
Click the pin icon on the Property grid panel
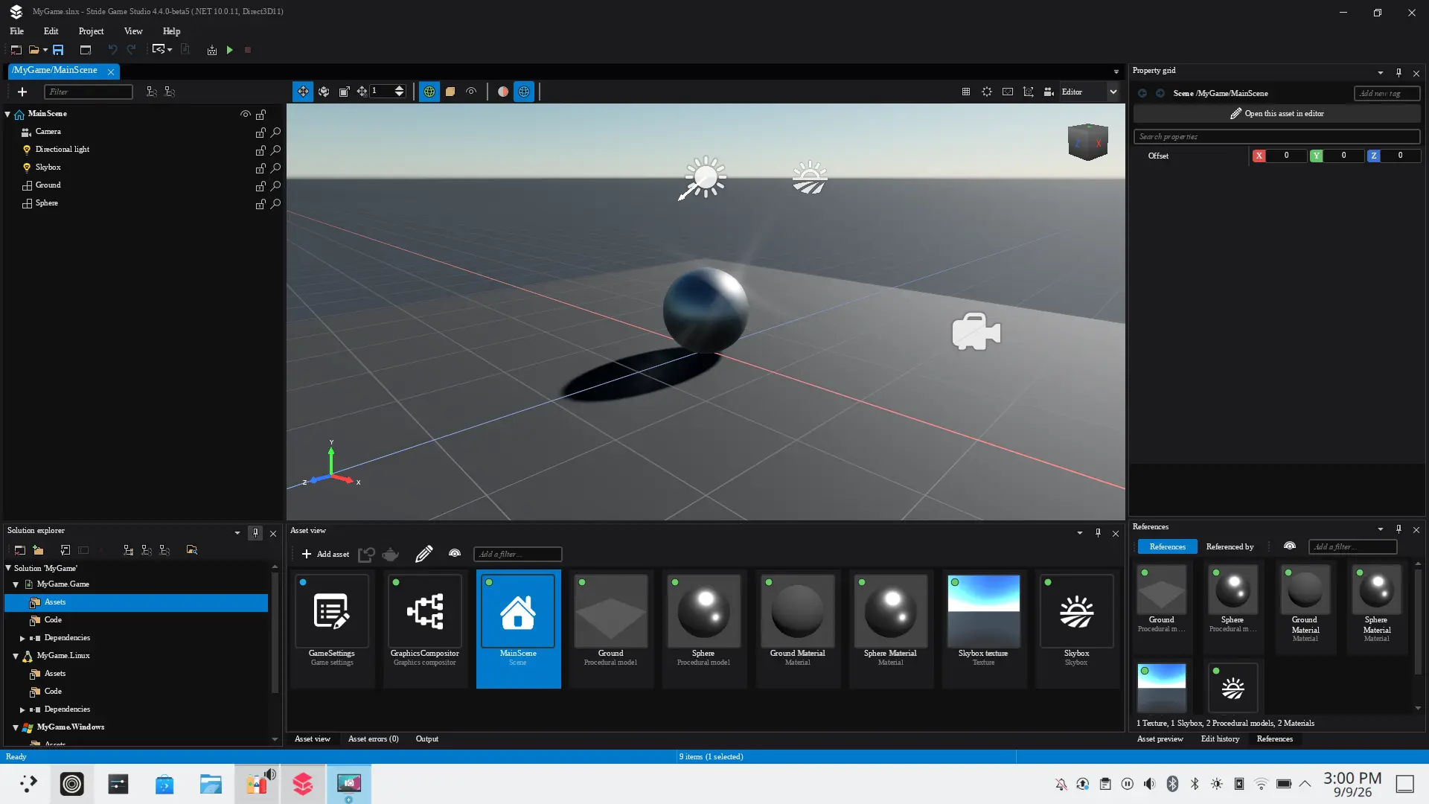[x=1398, y=72]
